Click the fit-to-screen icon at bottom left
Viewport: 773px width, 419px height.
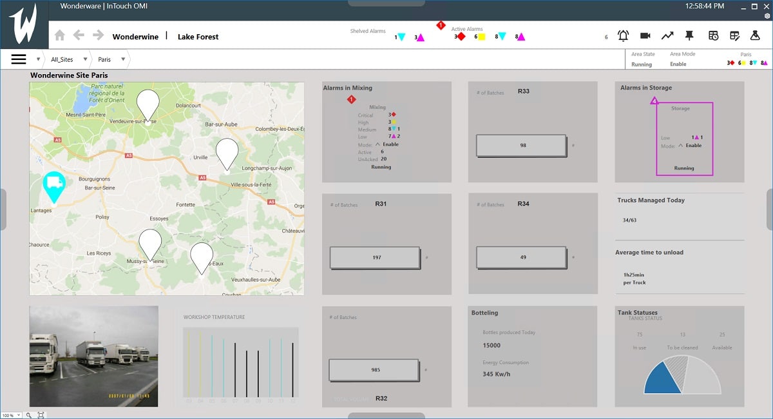click(41, 415)
